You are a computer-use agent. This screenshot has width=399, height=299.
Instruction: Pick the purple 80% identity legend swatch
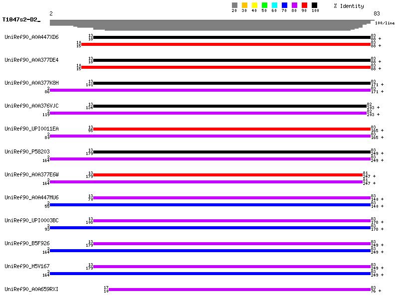click(x=294, y=5)
